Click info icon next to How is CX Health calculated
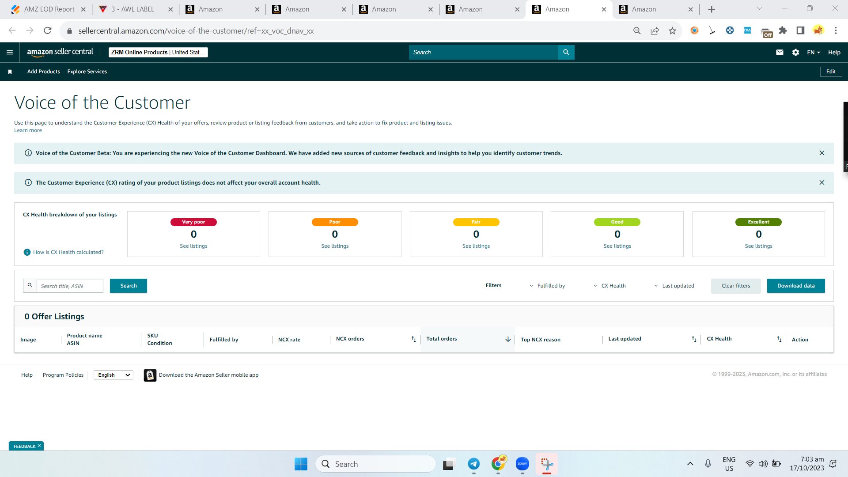The height and width of the screenshot is (477, 848). point(27,252)
